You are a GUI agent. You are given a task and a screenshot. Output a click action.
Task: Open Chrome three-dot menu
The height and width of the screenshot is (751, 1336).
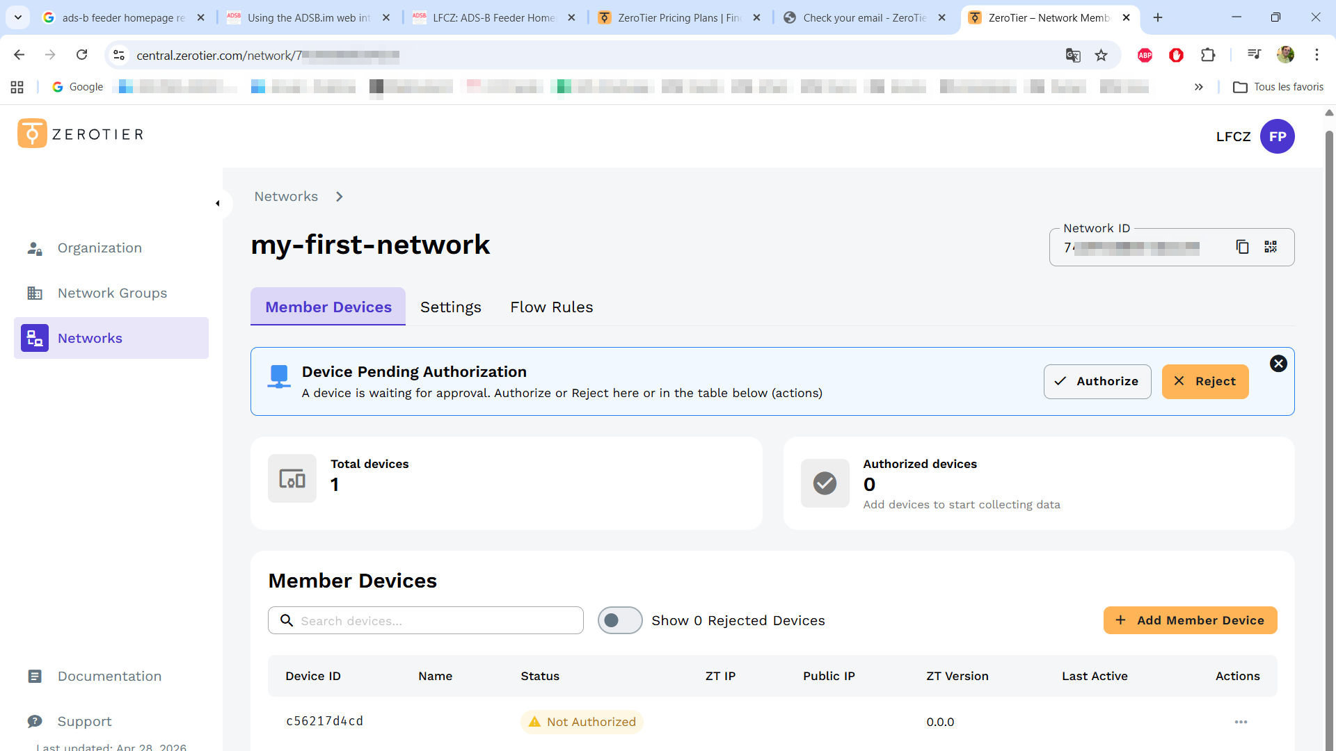tap(1317, 54)
